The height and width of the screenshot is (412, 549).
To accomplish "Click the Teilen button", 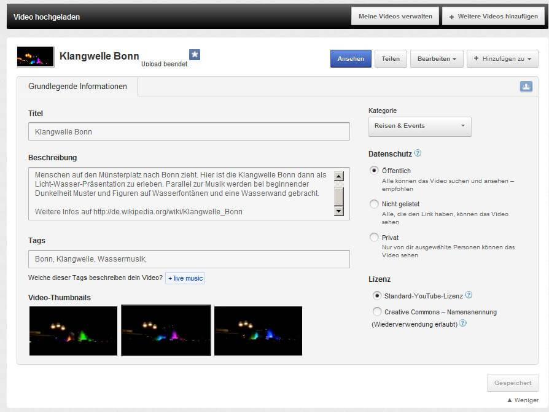I will click(x=391, y=59).
